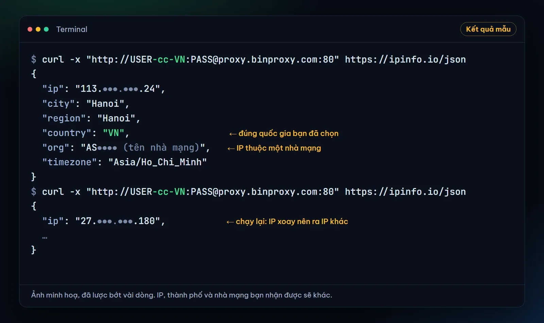
Task: Click the red window dot
Action: (x=30, y=29)
